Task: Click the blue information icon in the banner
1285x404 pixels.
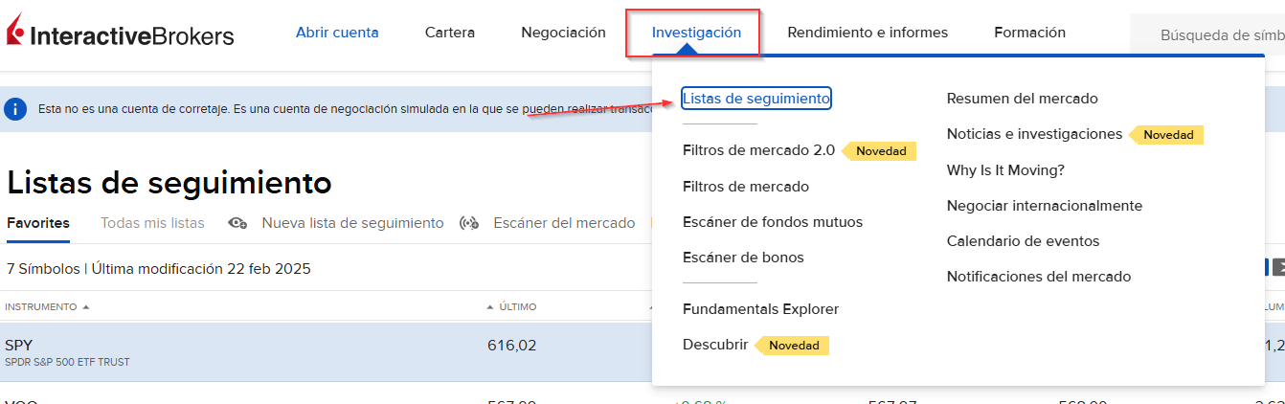Action: pyautogui.click(x=15, y=109)
